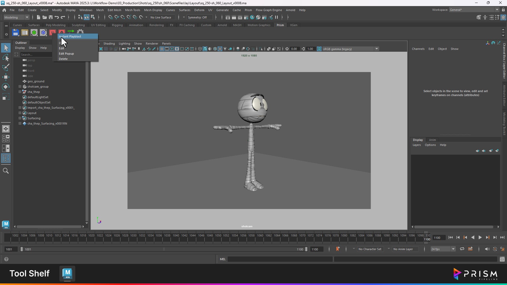507x285 pixels.
Task: Select the Paint Selection tool
Action: tap(6, 67)
